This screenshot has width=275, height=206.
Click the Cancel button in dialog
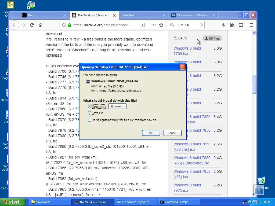point(172,133)
